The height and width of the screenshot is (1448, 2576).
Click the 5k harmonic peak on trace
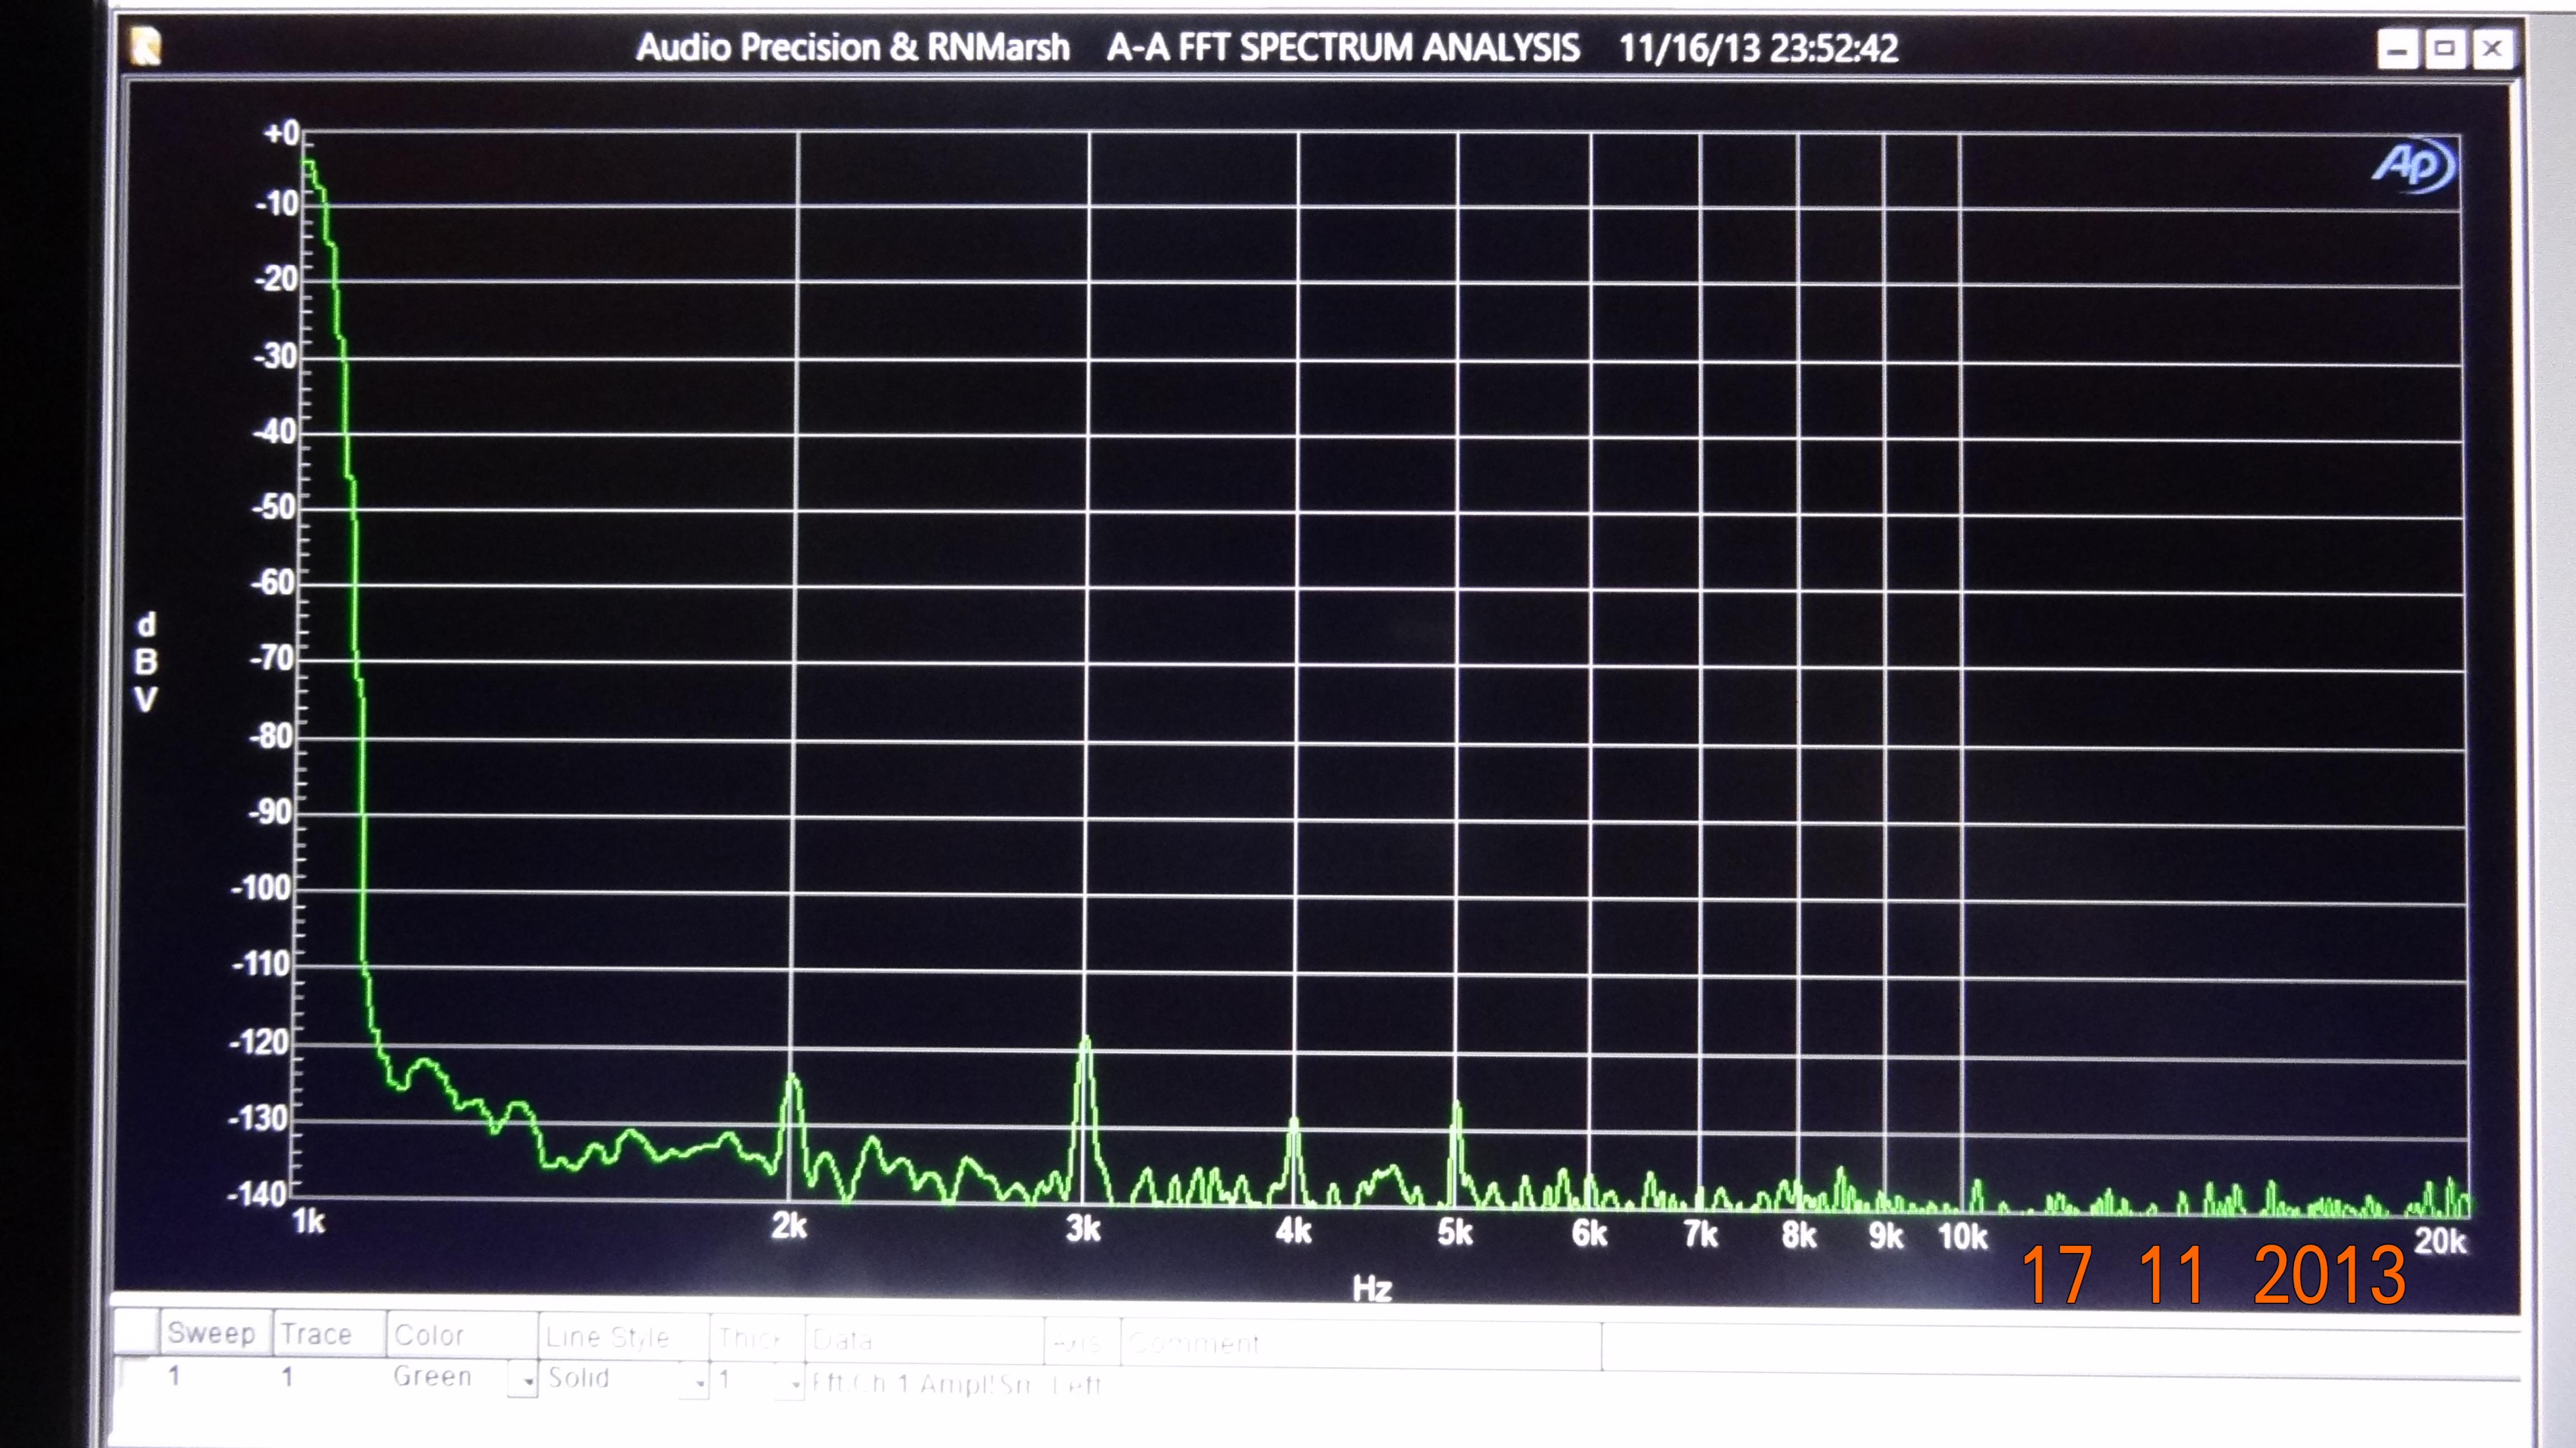pyautogui.click(x=1457, y=1105)
